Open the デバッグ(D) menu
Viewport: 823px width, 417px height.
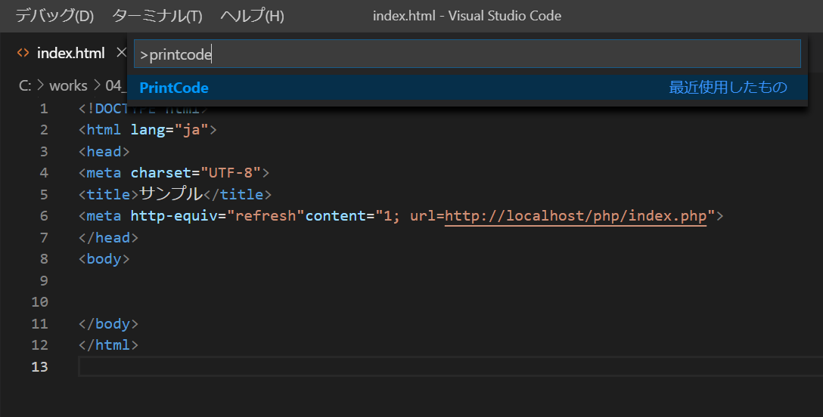[x=54, y=16]
